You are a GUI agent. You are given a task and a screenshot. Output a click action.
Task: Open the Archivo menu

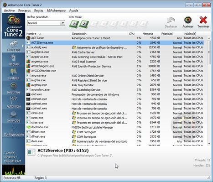tap(9, 10)
